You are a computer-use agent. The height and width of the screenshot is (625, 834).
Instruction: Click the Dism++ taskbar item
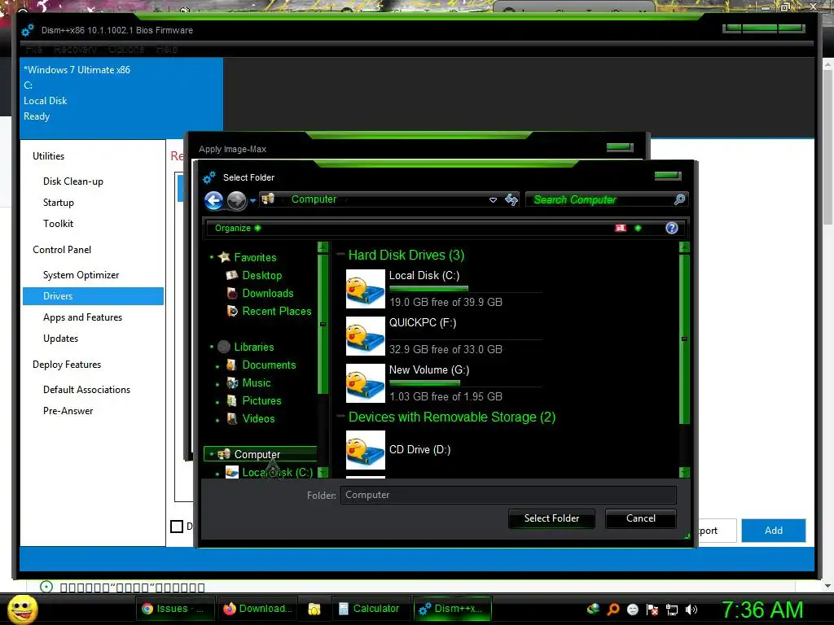point(452,609)
